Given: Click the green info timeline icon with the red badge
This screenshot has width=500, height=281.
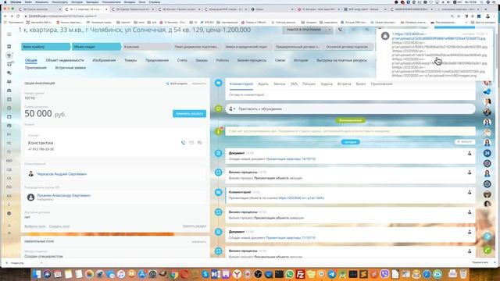Looking at the screenshot, I should (219, 131).
